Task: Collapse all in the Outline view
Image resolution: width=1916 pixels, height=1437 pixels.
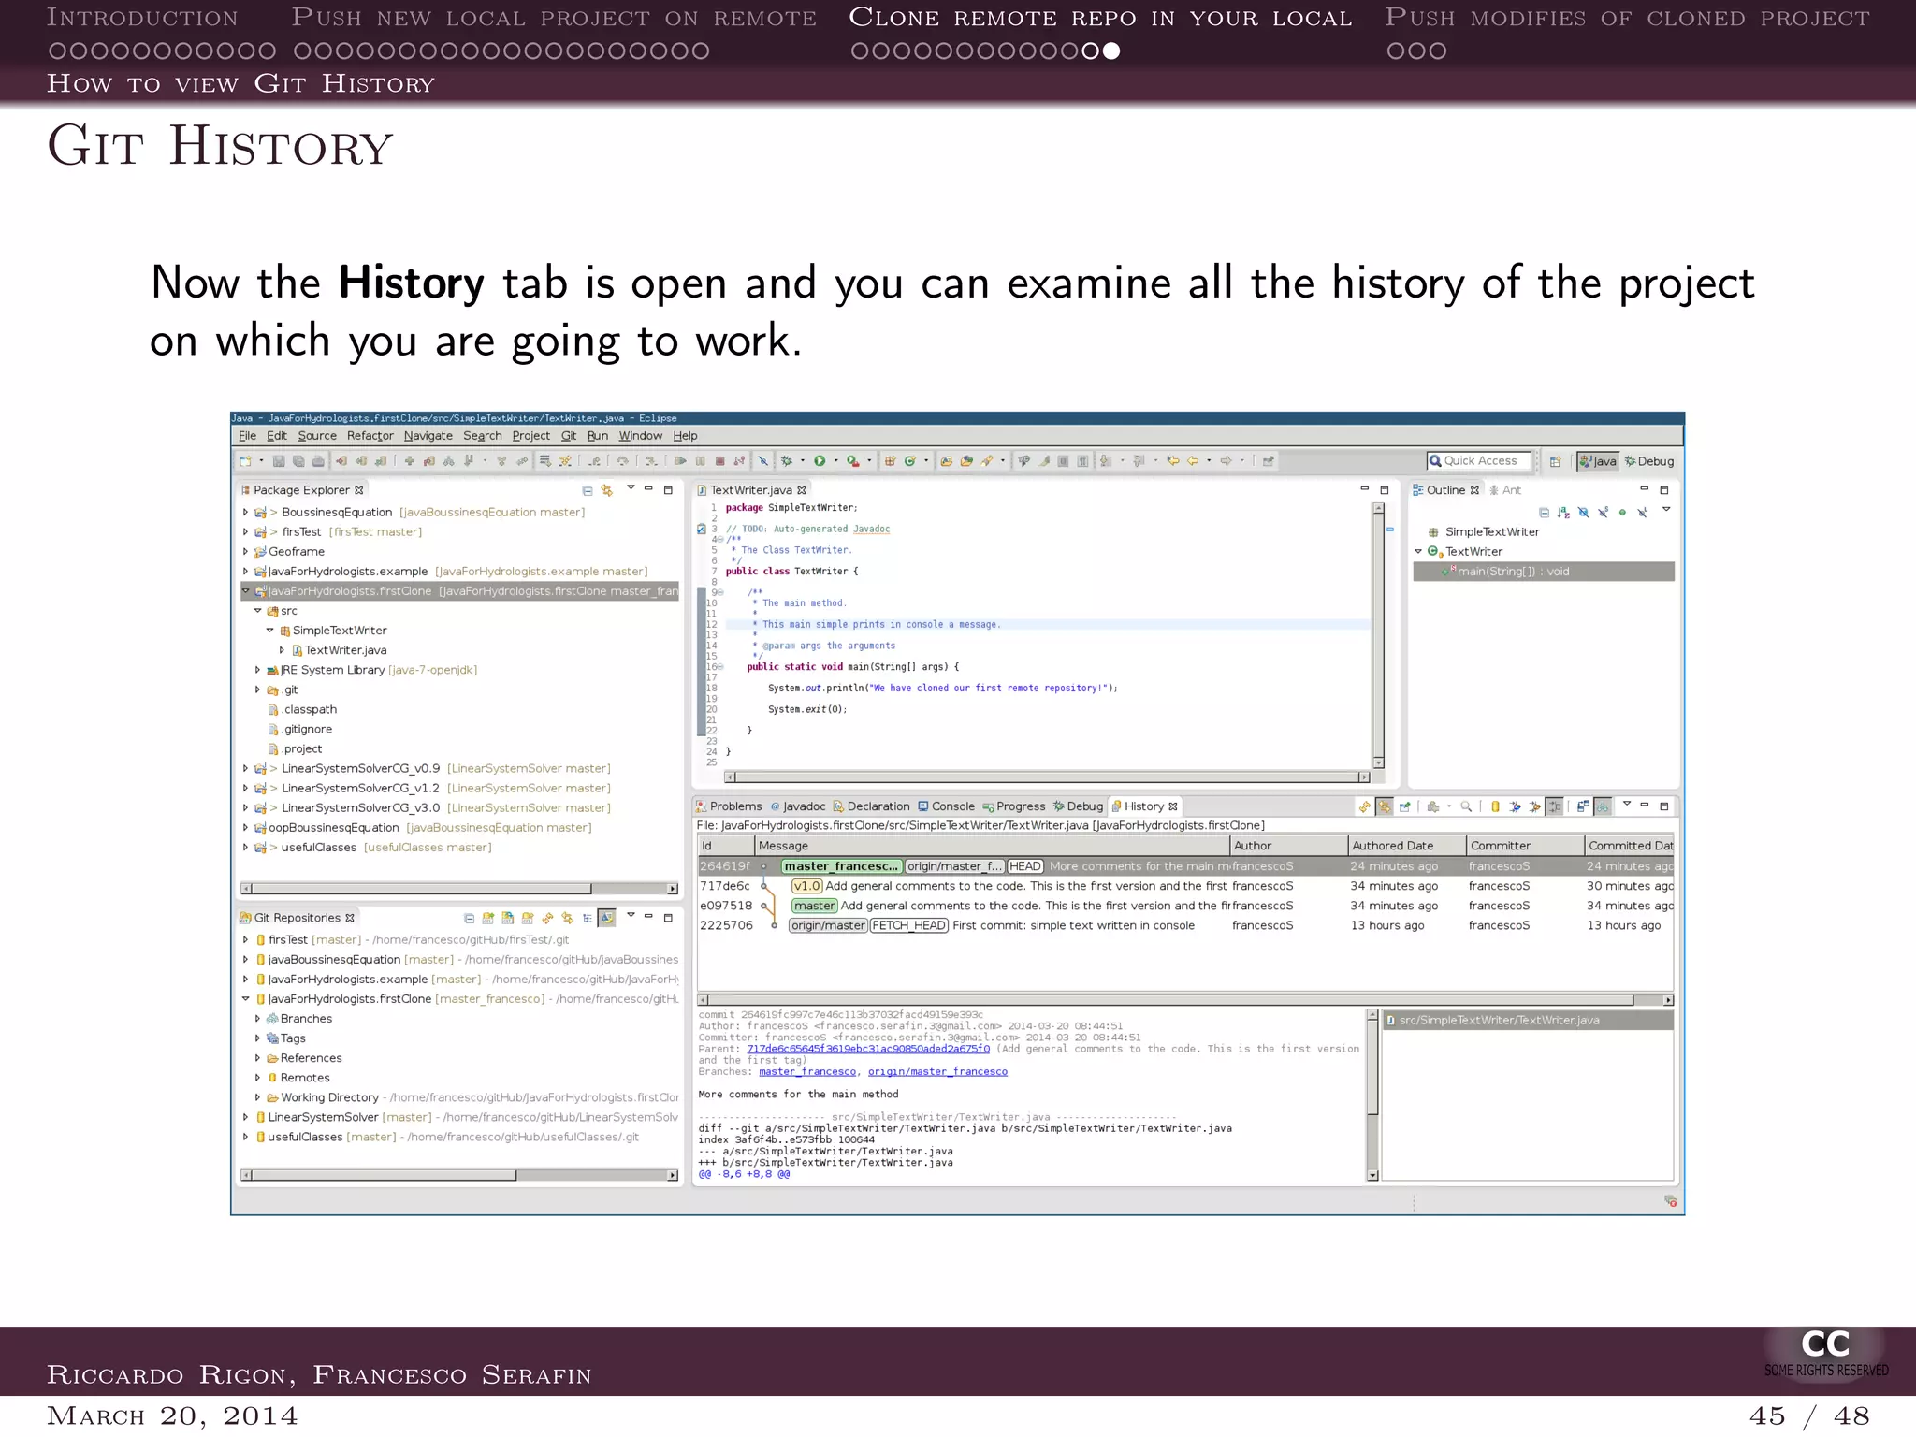Action: [x=1544, y=513]
